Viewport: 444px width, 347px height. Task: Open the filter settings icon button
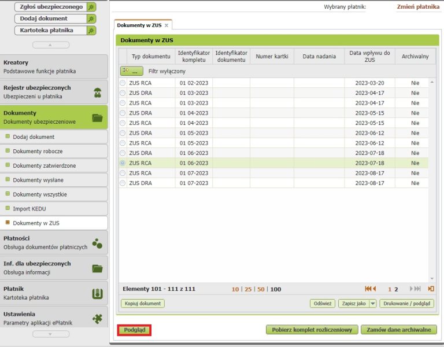click(131, 71)
